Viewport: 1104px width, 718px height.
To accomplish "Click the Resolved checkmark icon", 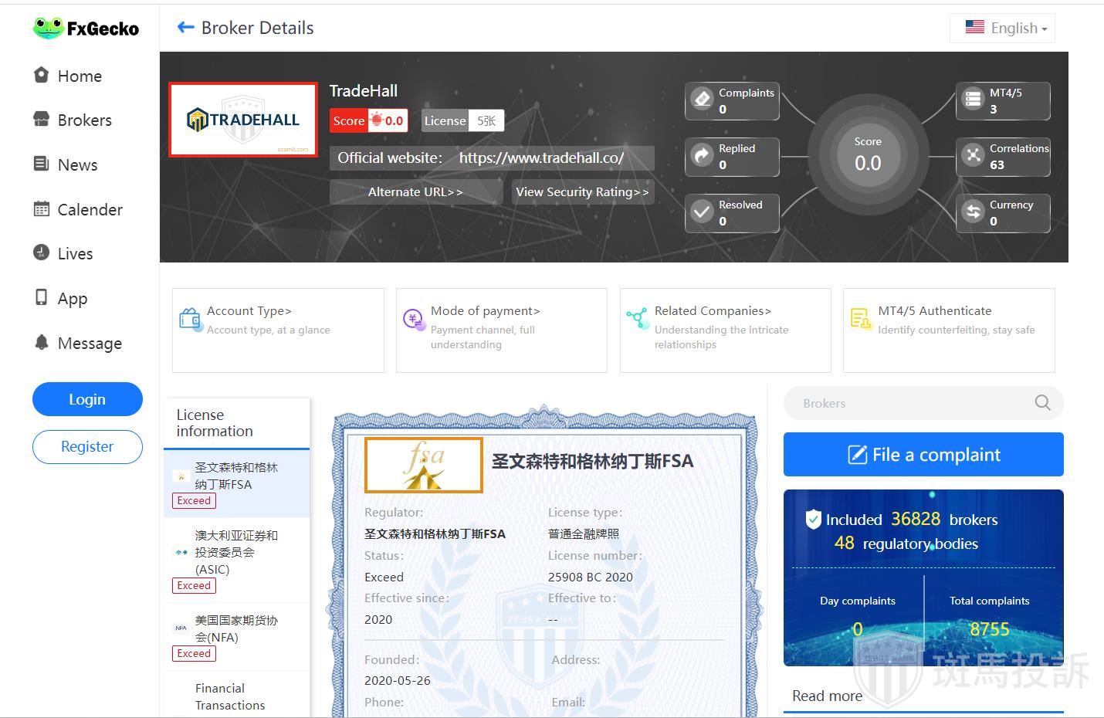I will pyautogui.click(x=702, y=212).
